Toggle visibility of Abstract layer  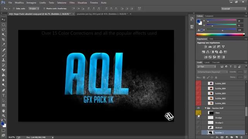tap(198, 127)
